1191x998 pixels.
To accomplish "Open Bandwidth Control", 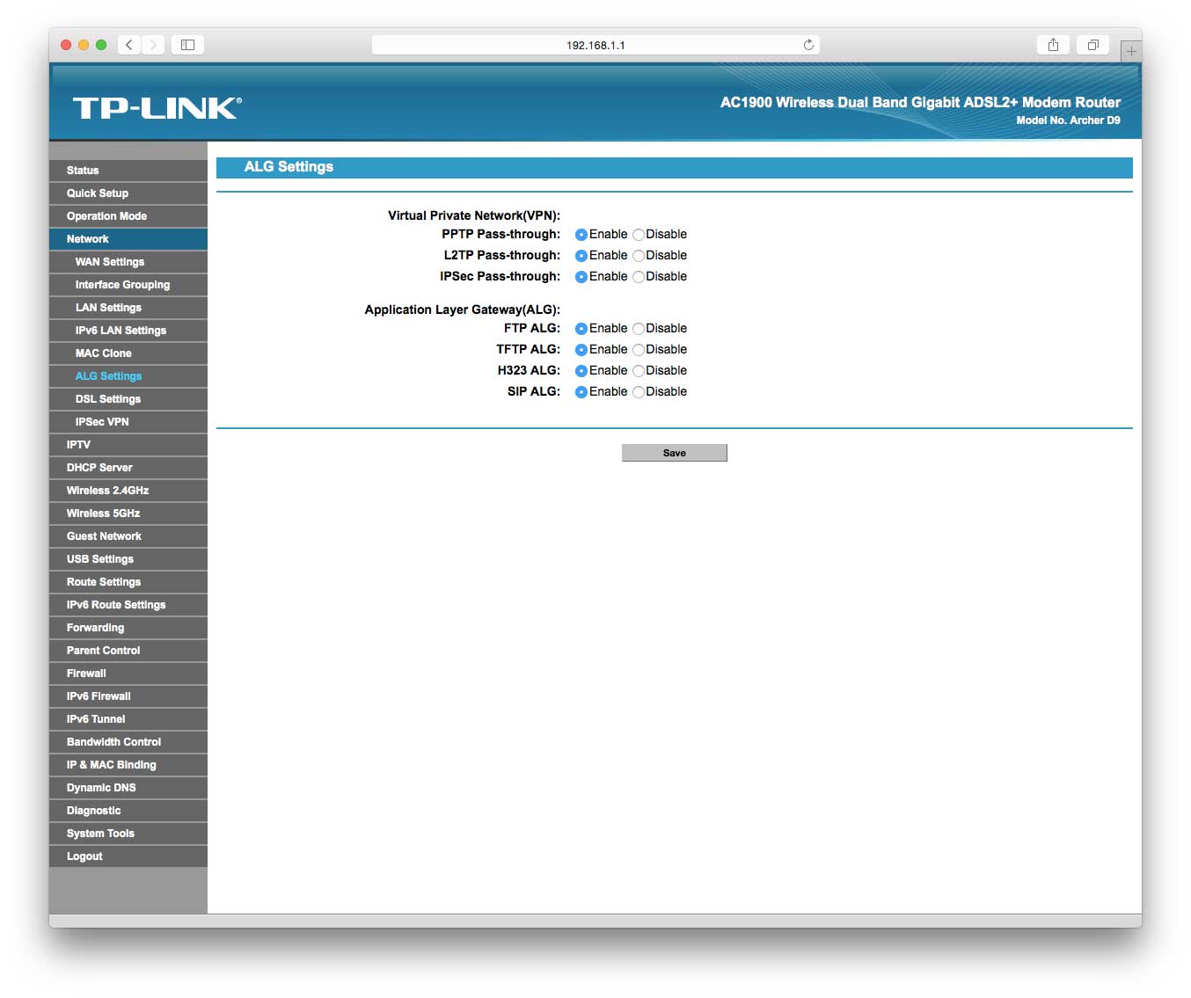I will [x=128, y=742].
